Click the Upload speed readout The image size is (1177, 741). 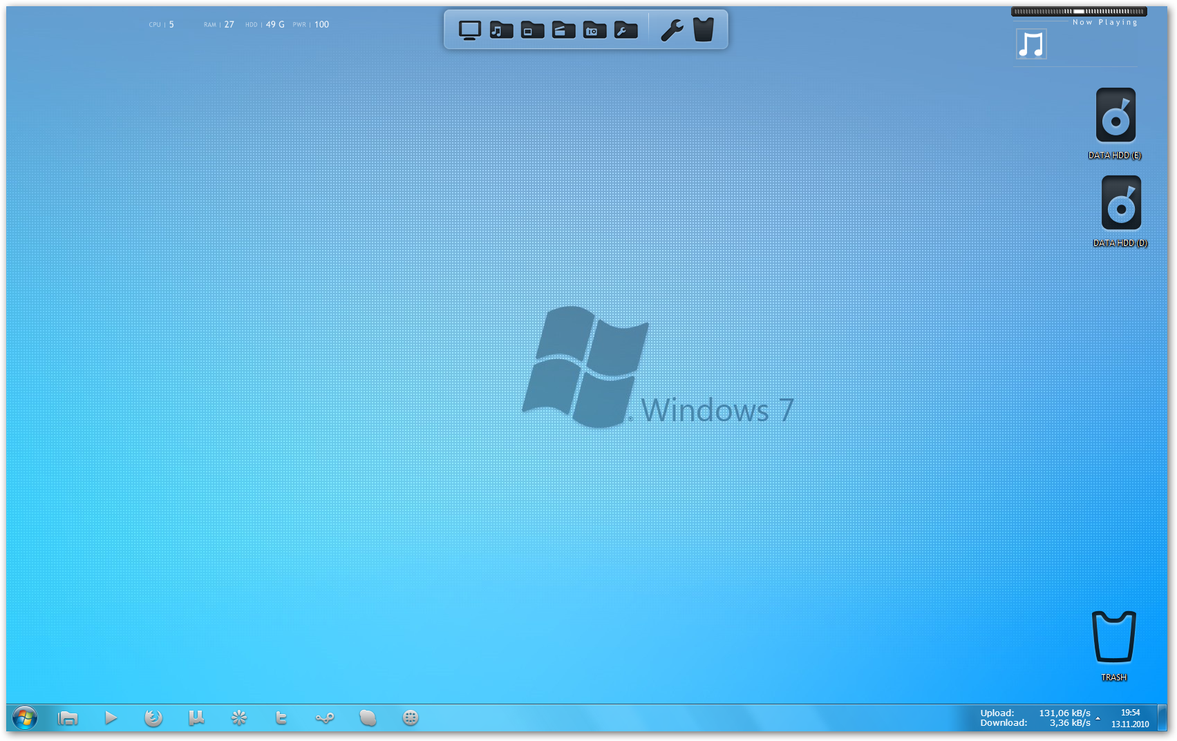tap(1035, 713)
